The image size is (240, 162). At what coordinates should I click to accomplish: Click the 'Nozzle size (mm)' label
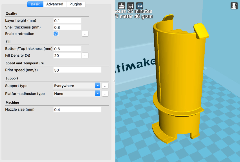pos(20,110)
